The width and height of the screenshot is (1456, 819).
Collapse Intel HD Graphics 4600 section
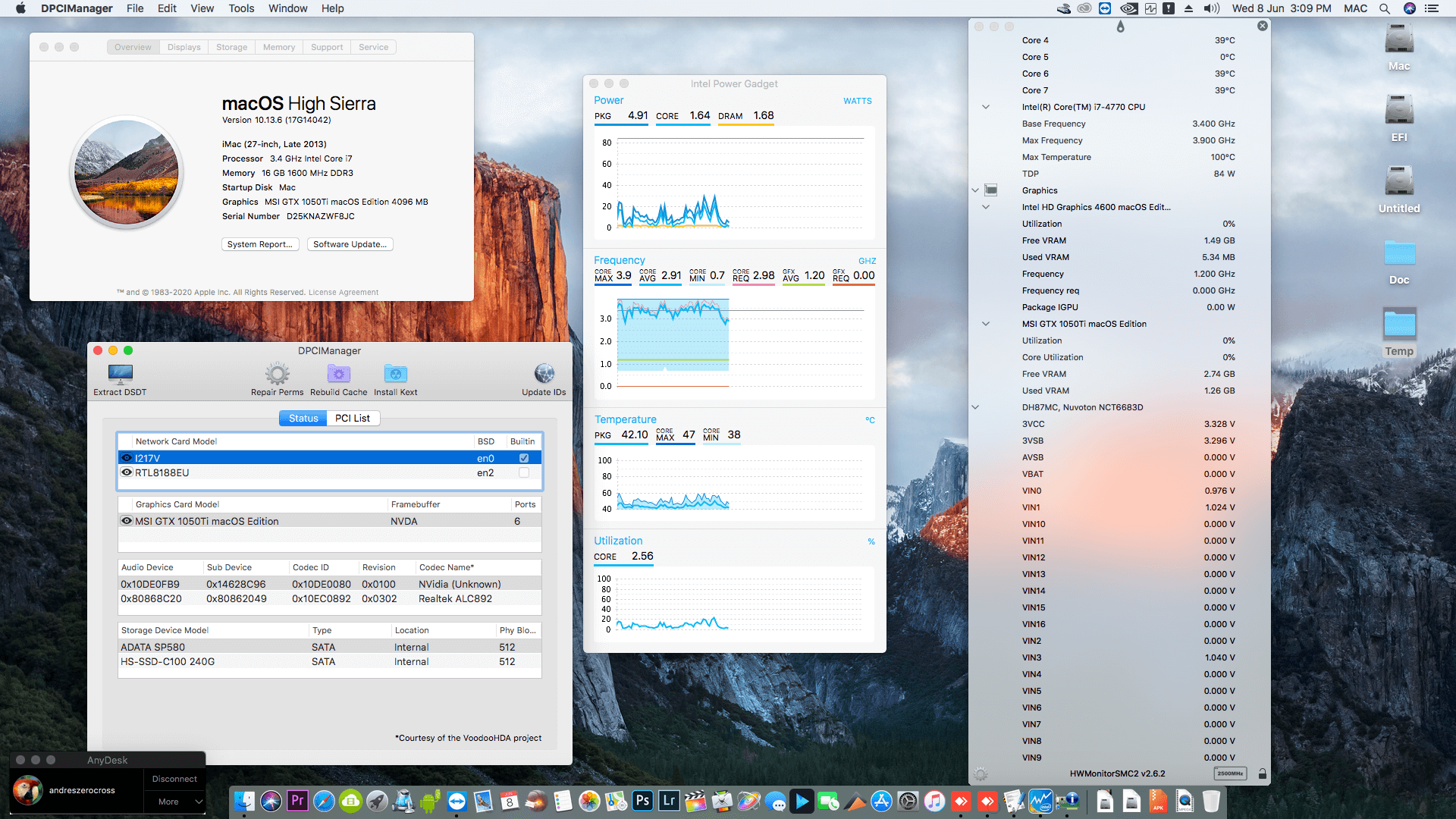(986, 207)
